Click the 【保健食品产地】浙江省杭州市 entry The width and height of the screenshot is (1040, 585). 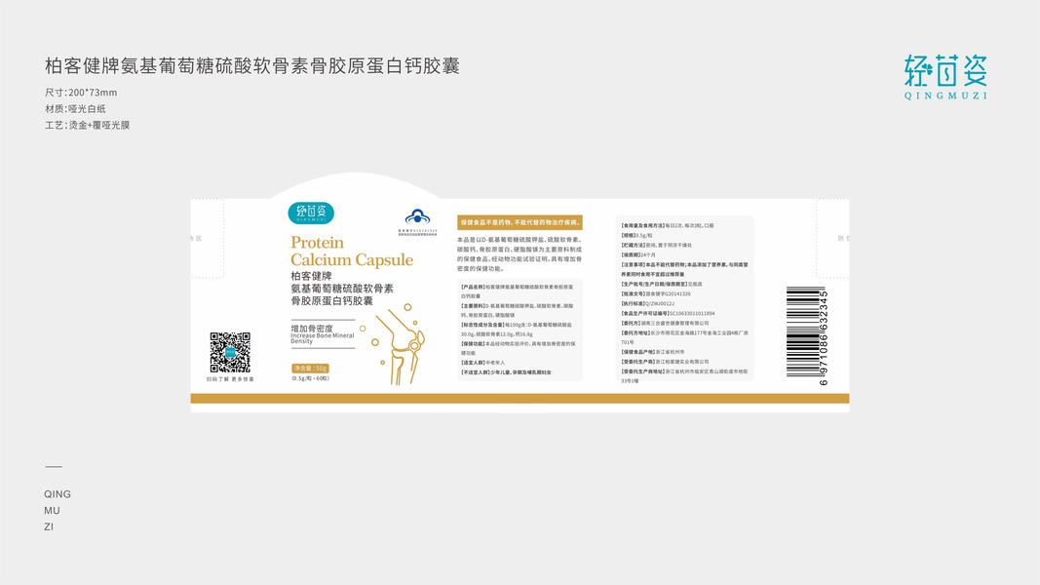point(652,352)
